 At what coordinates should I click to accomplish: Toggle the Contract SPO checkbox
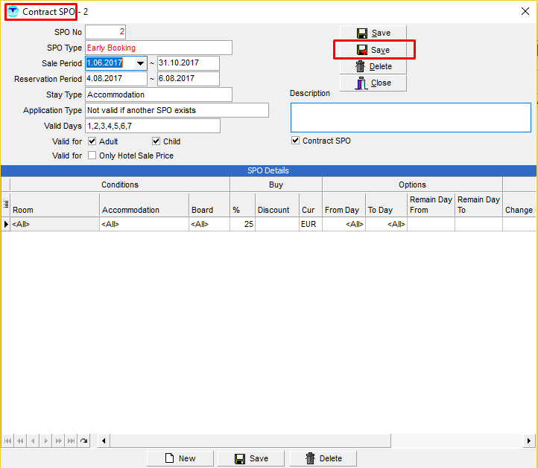point(296,141)
